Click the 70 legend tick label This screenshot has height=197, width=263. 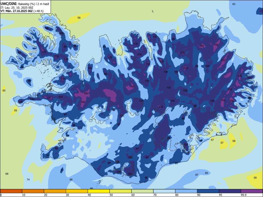(155, 195)
